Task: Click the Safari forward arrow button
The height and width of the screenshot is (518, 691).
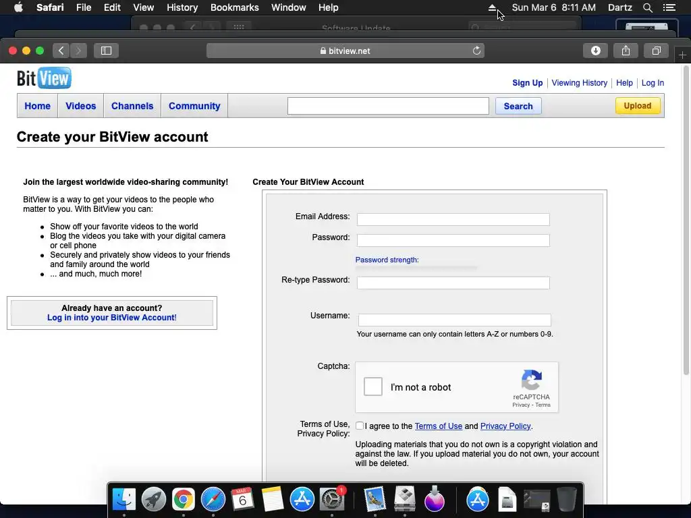Action: (78, 51)
